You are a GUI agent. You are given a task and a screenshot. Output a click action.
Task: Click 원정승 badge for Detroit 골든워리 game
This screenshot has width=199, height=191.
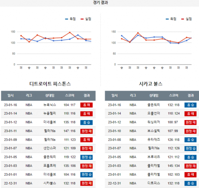[x=87, y=157]
